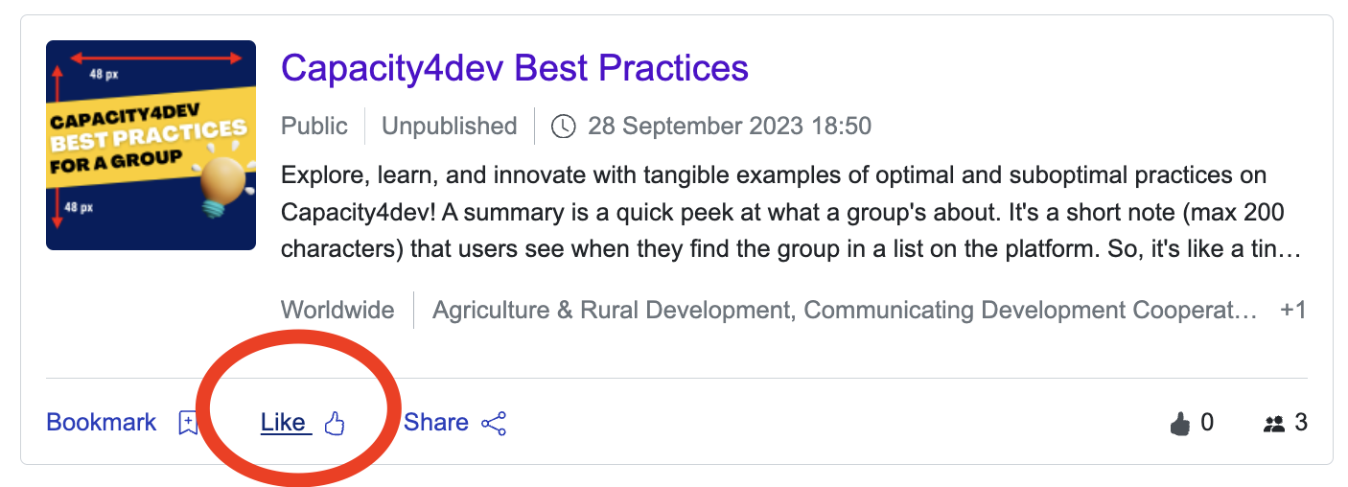The width and height of the screenshot is (1348, 487).
Task: Open the group thumbnail image
Action: tap(151, 145)
